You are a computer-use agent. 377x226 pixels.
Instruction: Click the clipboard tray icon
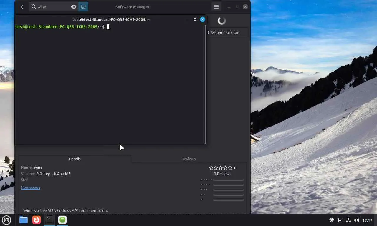coord(340,220)
